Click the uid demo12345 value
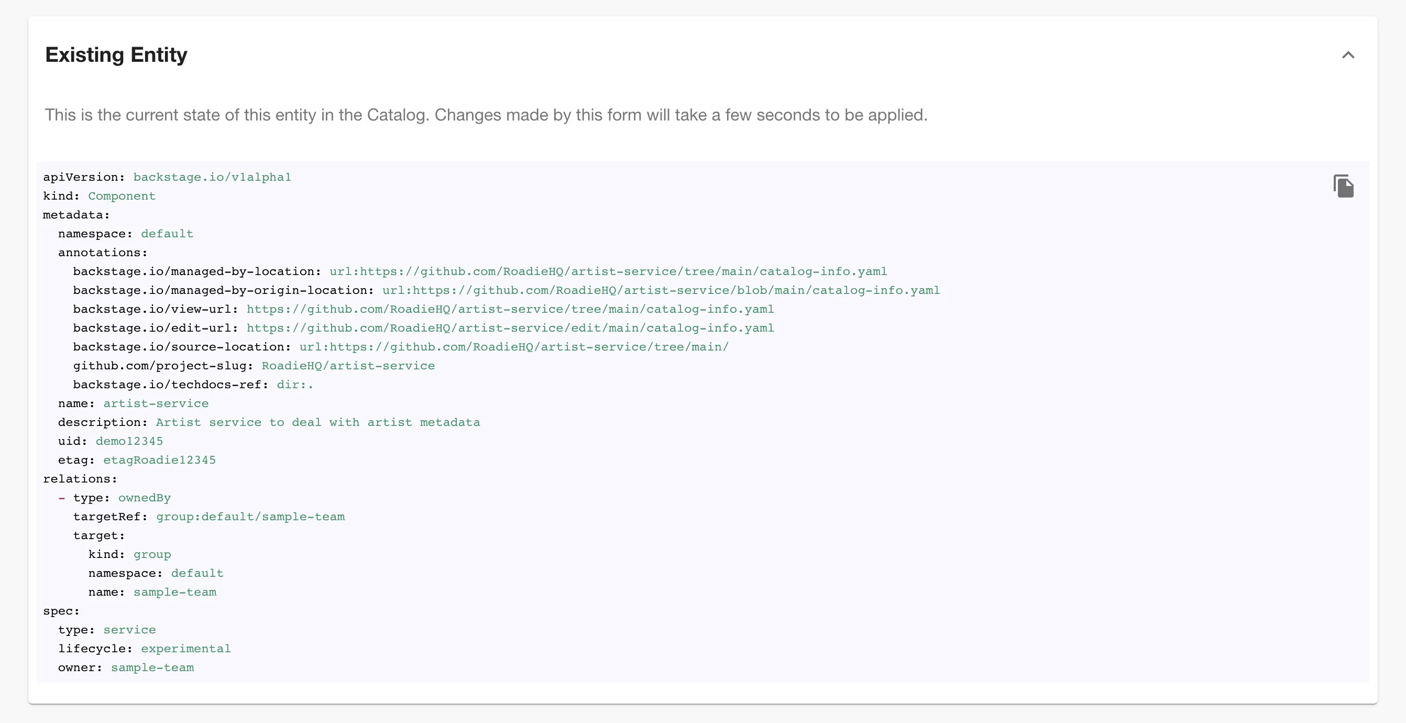 pos(129,441)
